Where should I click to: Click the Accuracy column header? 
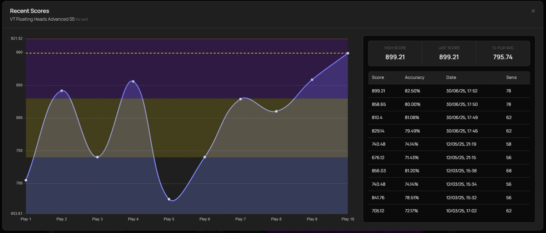coord(415,77)
